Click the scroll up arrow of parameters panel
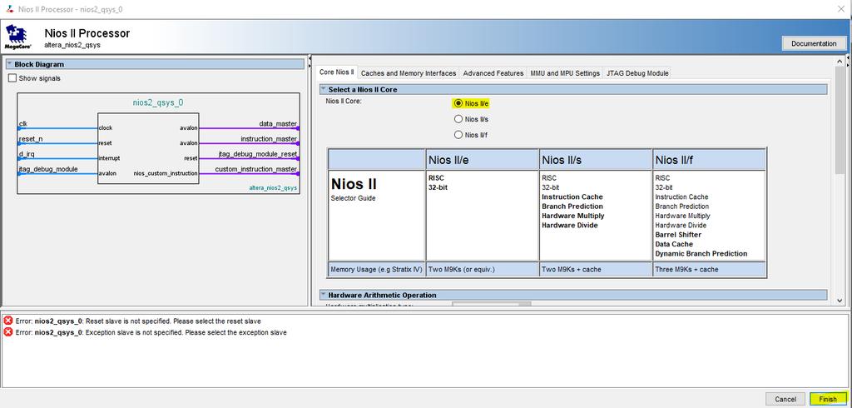Viewport: 852px width, 408px height. click(x=840, y=62)
